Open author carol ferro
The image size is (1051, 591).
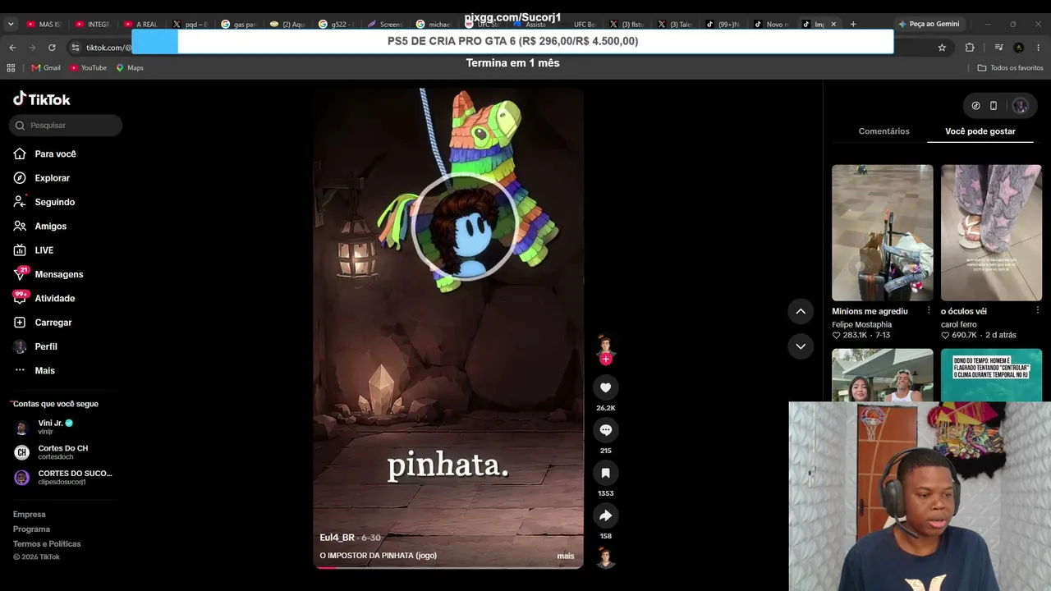coord(959,324)
